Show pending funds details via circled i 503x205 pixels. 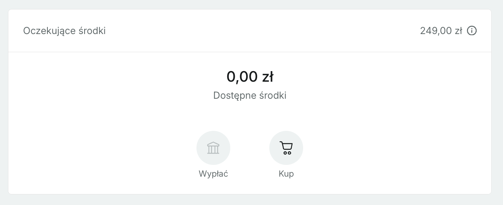click(x=472, y=31)
